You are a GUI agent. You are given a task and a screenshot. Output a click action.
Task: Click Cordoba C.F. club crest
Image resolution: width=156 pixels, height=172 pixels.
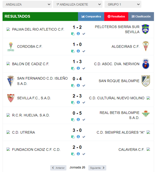pos(11,47)
